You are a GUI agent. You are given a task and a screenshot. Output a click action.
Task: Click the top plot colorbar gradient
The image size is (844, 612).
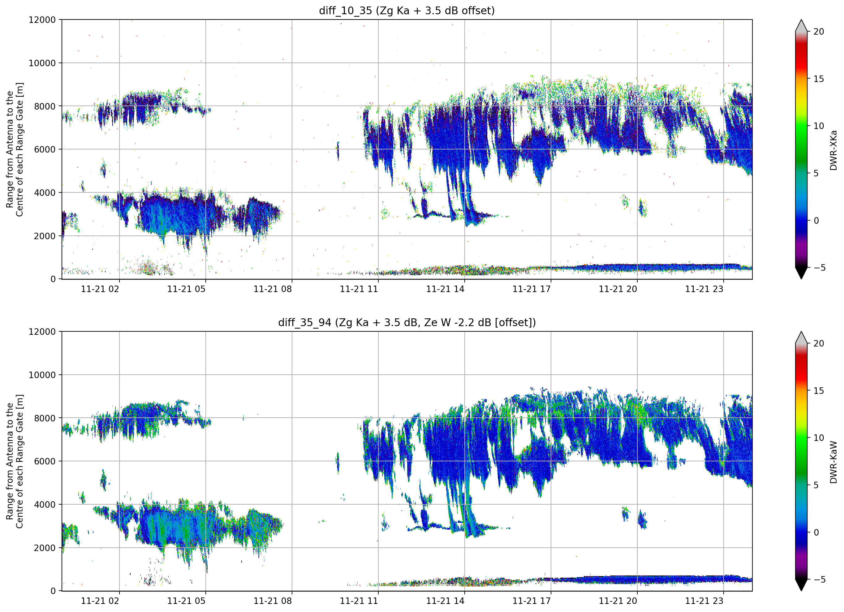tap(801, 149)
